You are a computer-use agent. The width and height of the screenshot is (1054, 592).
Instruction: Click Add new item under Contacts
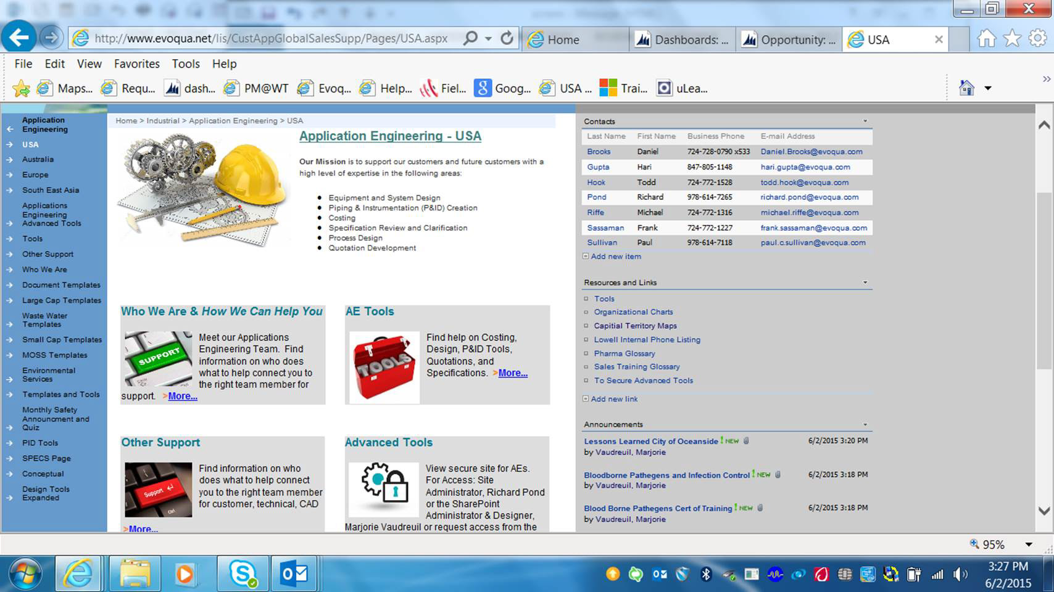point(616,257)
